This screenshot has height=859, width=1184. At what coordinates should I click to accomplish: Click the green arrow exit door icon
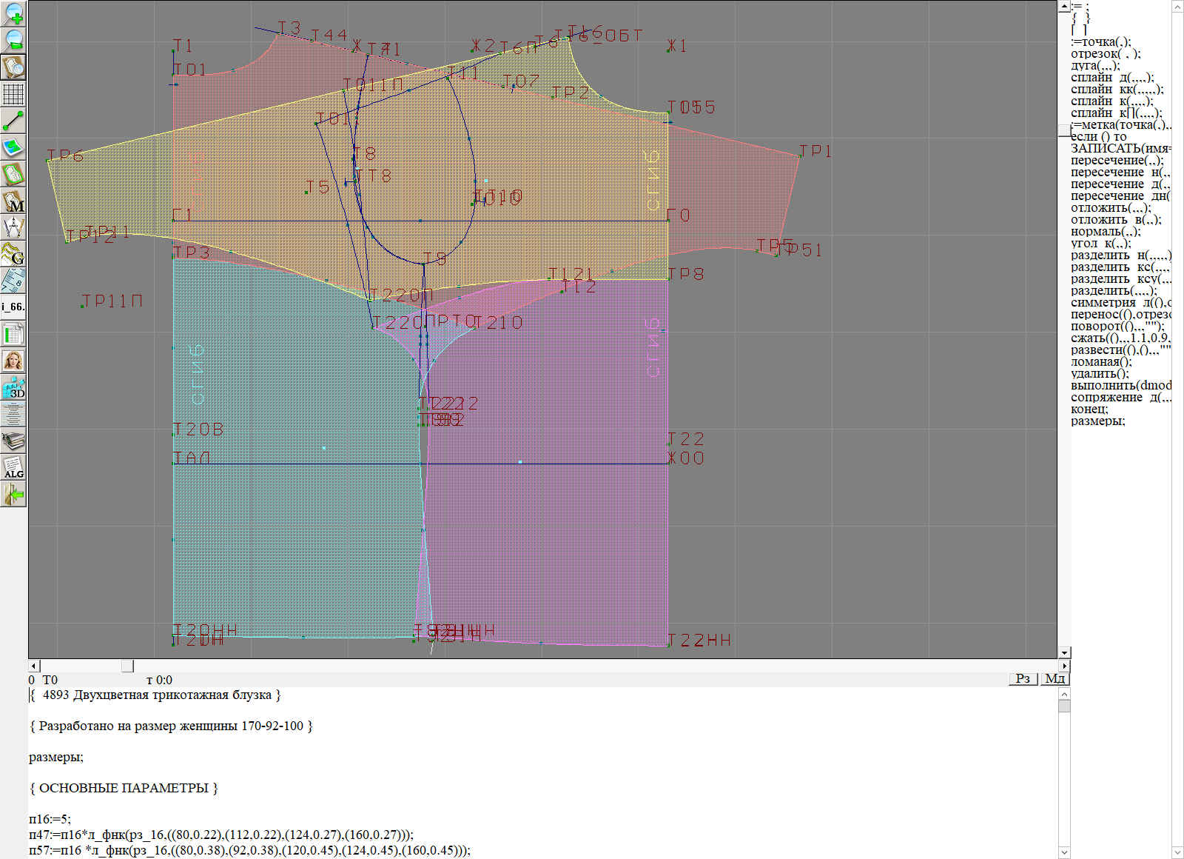(x=13, y=494)
